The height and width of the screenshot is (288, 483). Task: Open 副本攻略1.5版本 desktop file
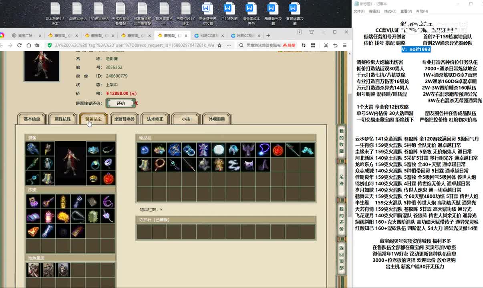point(55,14)
